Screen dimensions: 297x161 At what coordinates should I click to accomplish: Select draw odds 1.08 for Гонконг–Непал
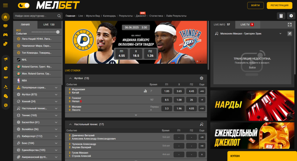pos(179,100)
